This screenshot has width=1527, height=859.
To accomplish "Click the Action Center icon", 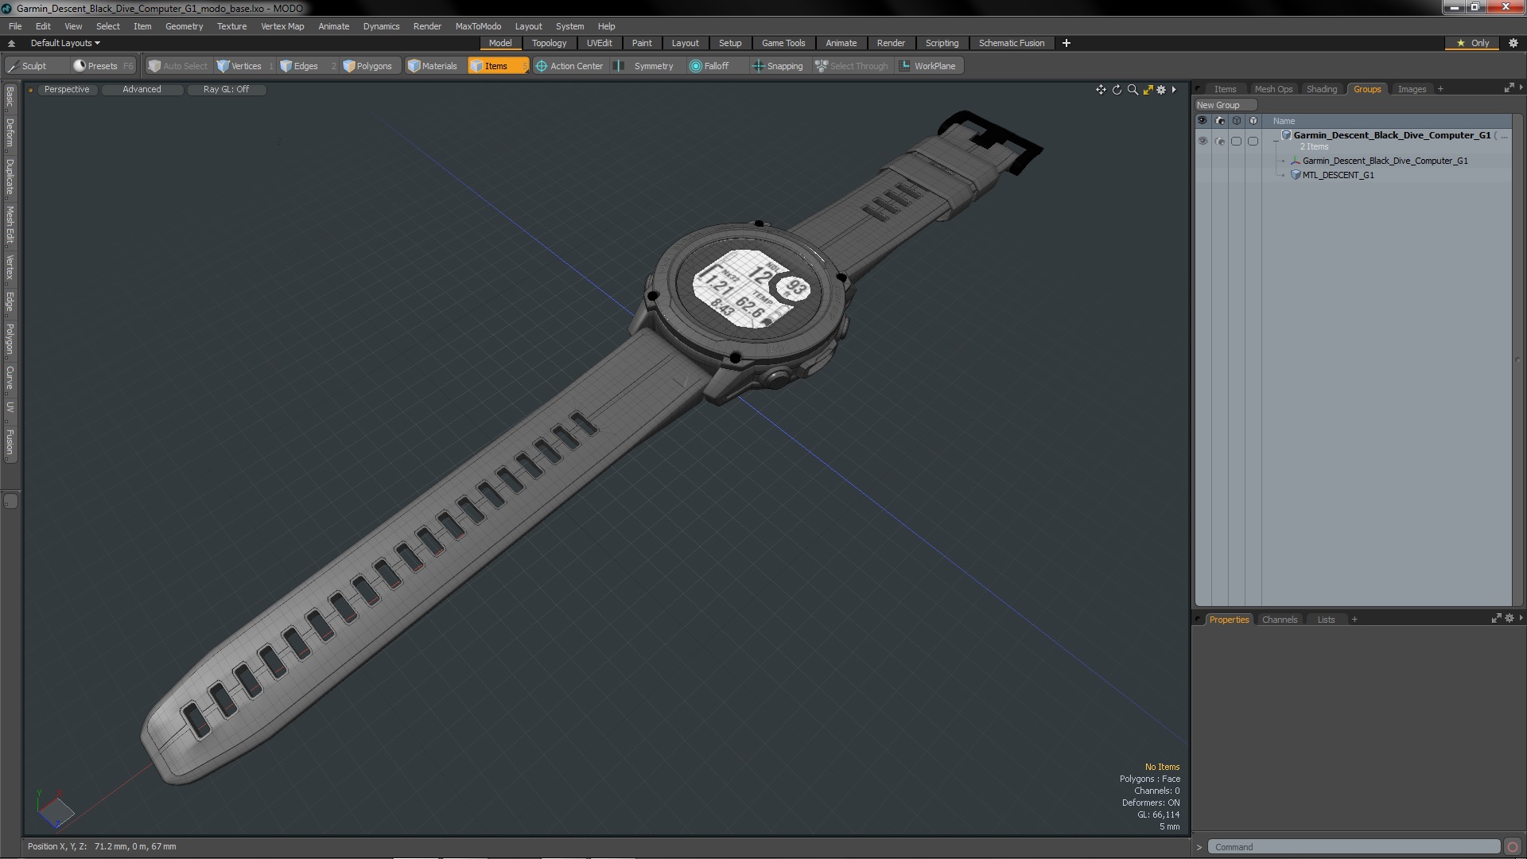I will coord(540,66).
